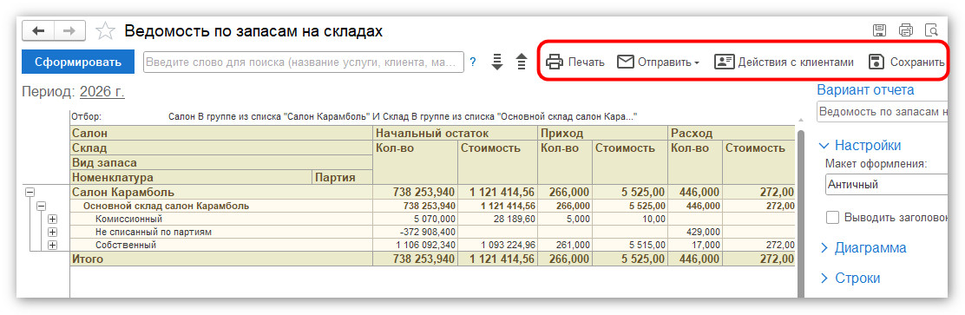
Task: Add report to favorites with star icon
Action: pos(106,30)
